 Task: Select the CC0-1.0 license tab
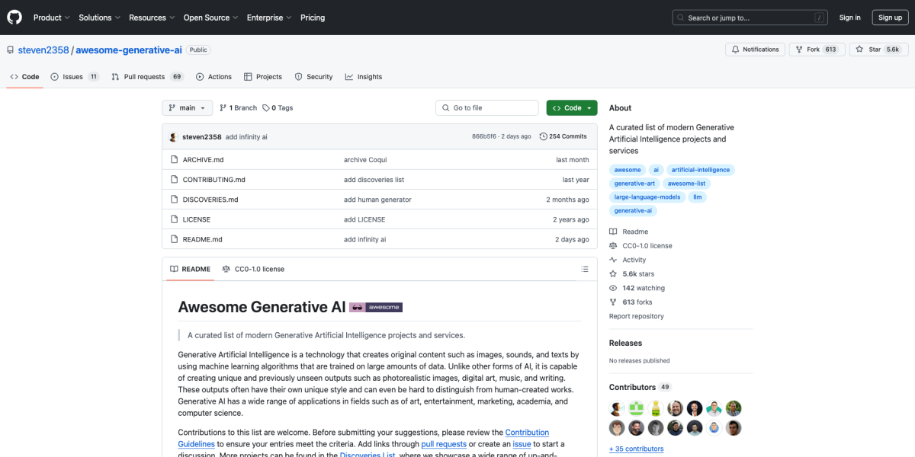tap(253, 269)
